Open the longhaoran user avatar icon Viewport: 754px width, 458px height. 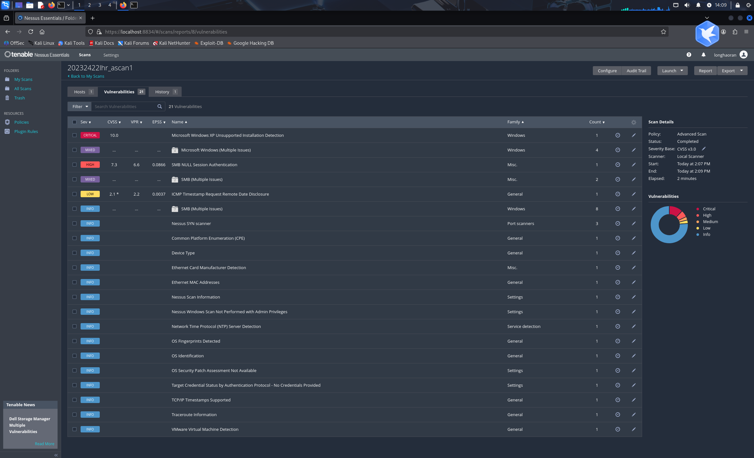pyautogui.click(x=743, y=55)
